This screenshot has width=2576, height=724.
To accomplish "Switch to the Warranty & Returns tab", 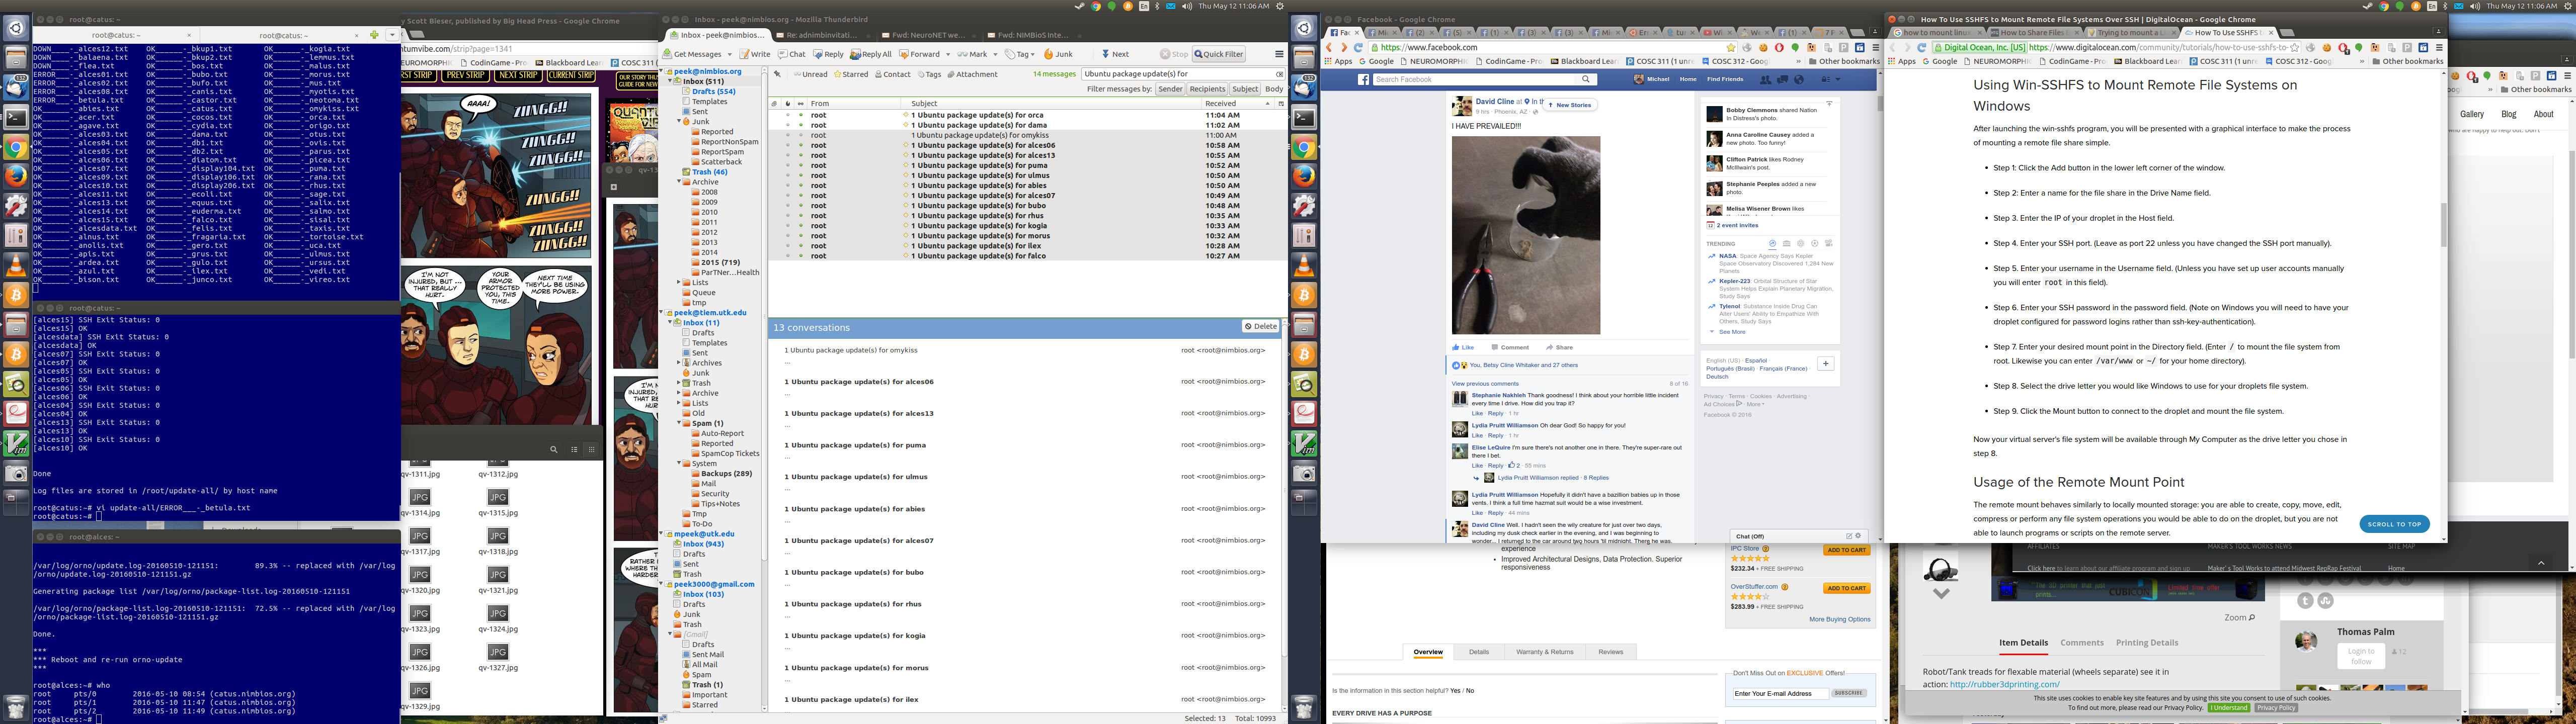I will pyautogui.click(x=1544, y=652).
